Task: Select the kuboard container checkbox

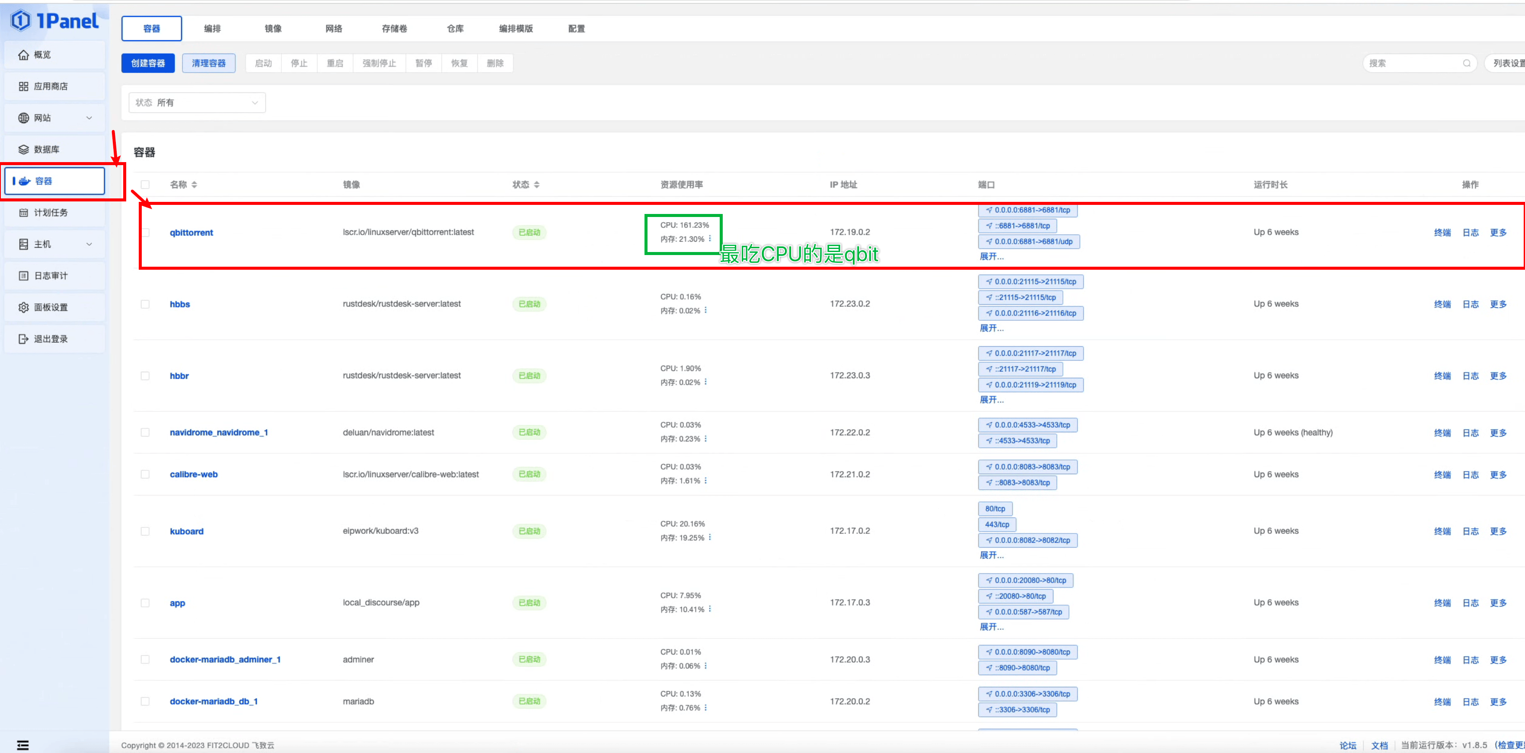Action: [145, 532]
